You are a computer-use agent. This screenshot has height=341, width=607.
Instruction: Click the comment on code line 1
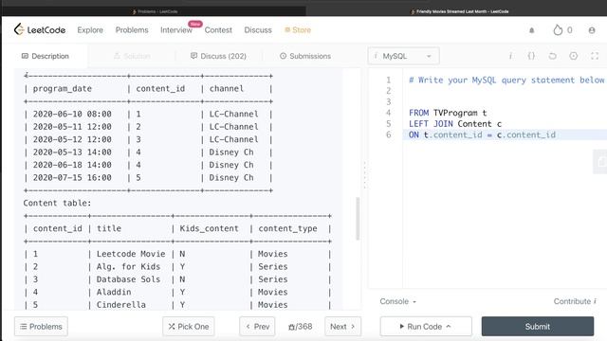click(506, 80)
